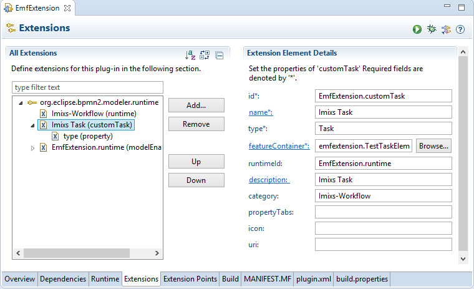Collapse the Imixs Task (customTask) node
Viewport: 474px width, 289px height.
32,125
